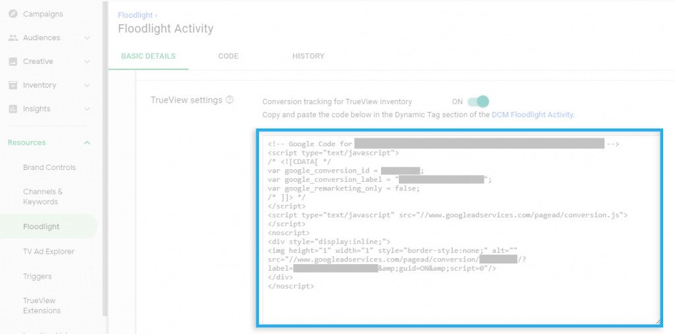Screen dimensions: 675x334
Task: Open Brand Controls in sidebar
Action: [49, 167]
